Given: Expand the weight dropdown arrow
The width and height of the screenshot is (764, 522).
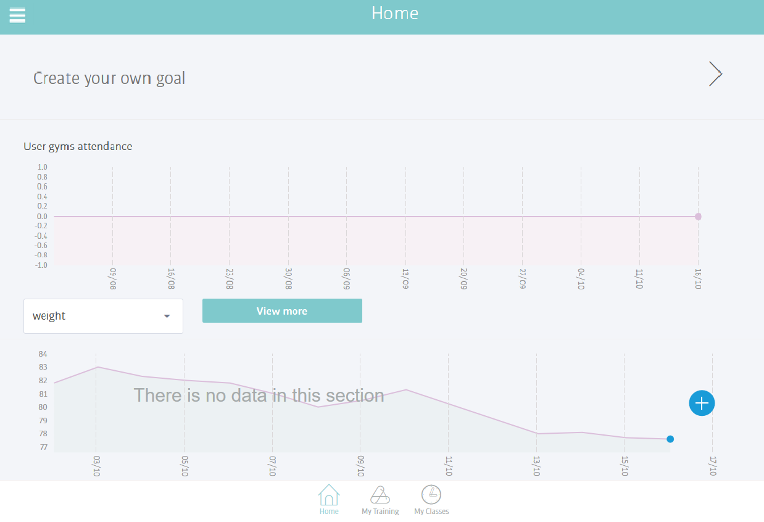Looking at the screenshot, I should tap(167, 317).
